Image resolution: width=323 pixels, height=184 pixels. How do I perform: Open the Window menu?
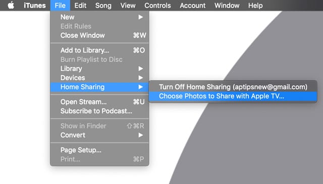227,6
